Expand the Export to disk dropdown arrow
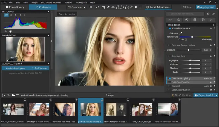219x127 pixels. click(x=217, y=95)
